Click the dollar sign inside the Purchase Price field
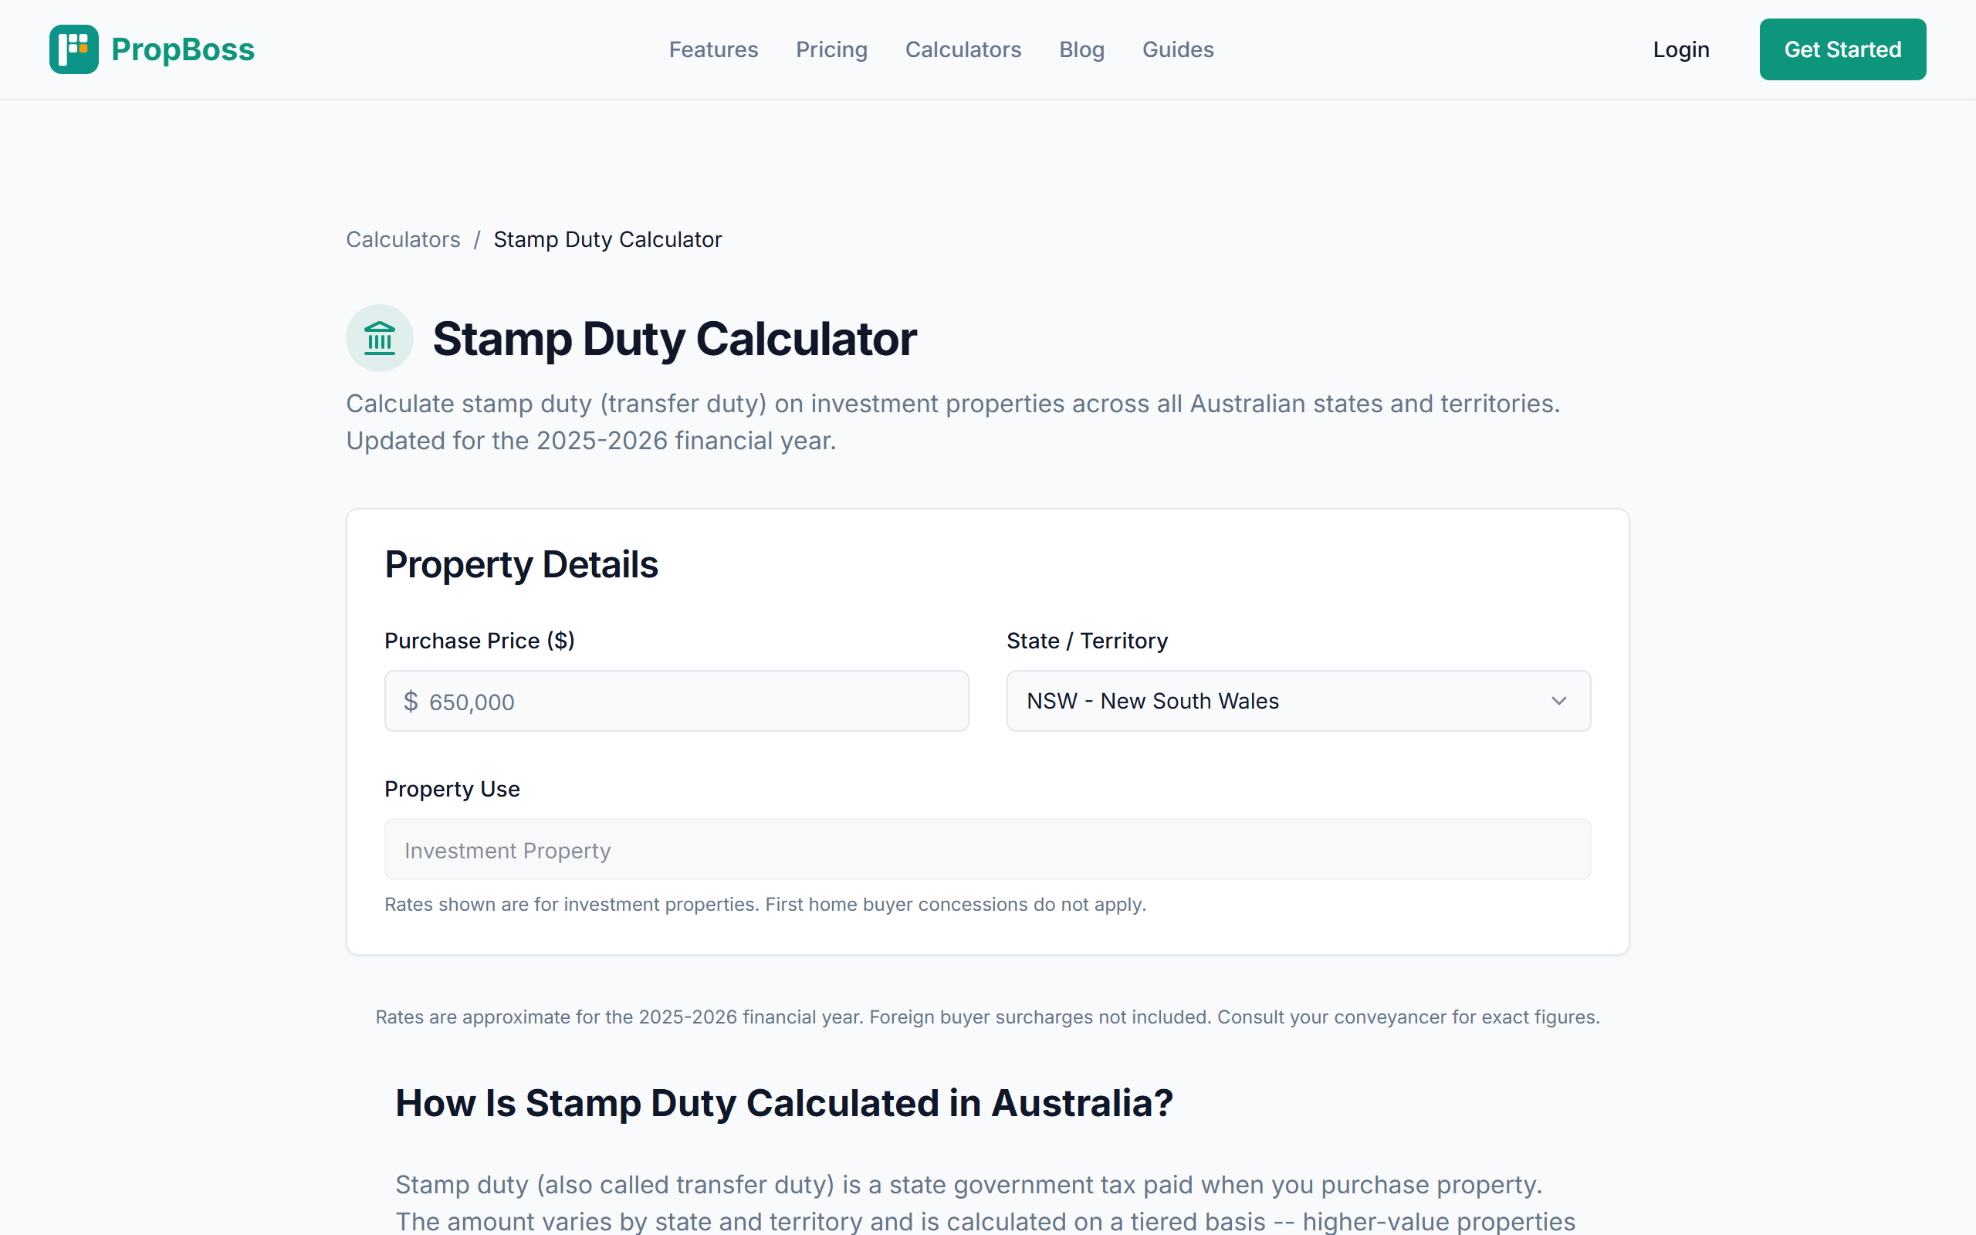The width and height of the screenshot is (1976, 1235). tap(412, 701)
